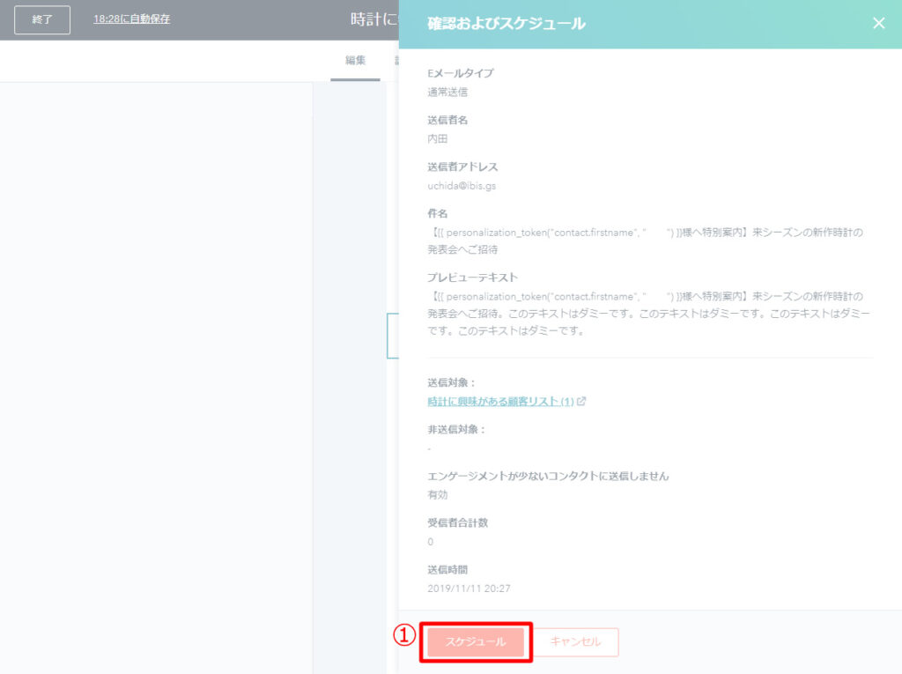Click the 終了 button

[42, 19]
